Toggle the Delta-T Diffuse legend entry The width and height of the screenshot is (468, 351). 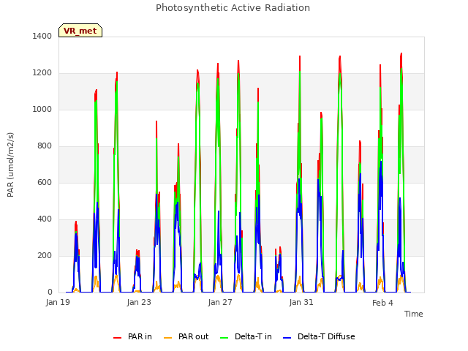[319, 336]
